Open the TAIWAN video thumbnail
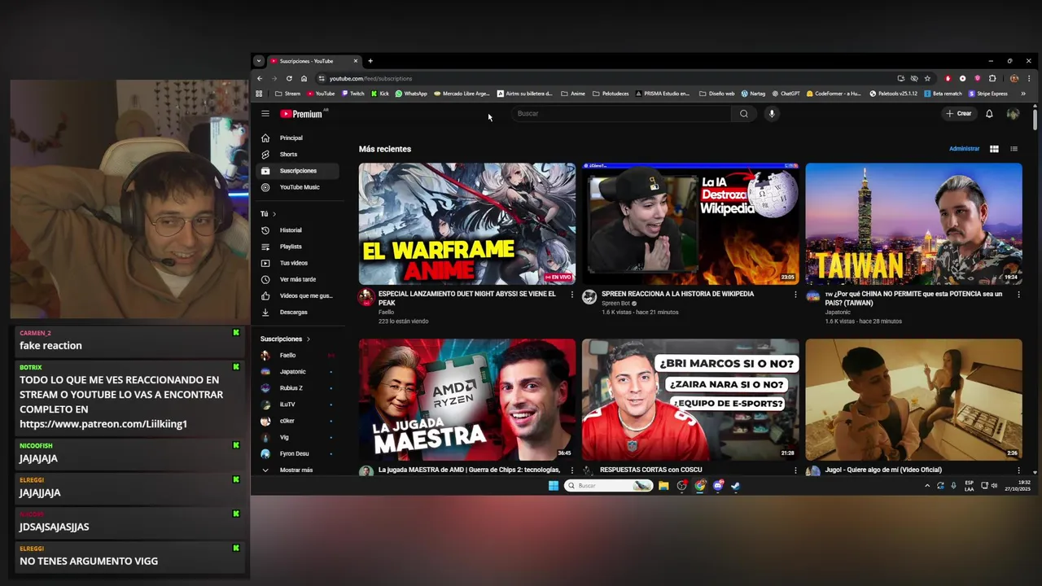1042x586 pixels. click(x=913, y=224)
